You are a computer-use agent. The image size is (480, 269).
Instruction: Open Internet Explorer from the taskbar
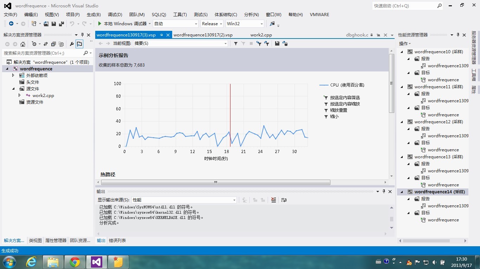point(32,262)
